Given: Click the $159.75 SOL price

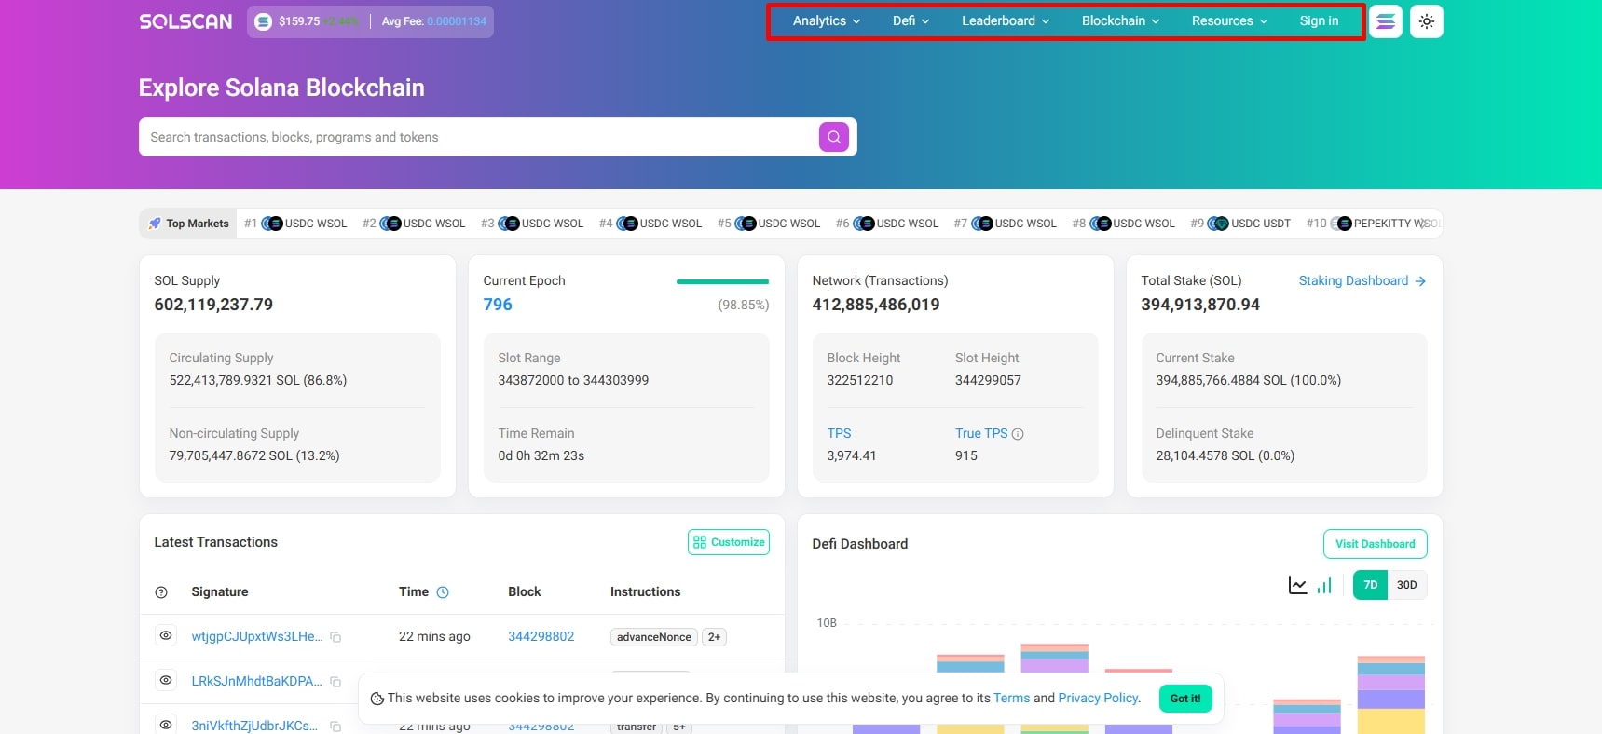Looking at the screenshot, I should point(299,21).
